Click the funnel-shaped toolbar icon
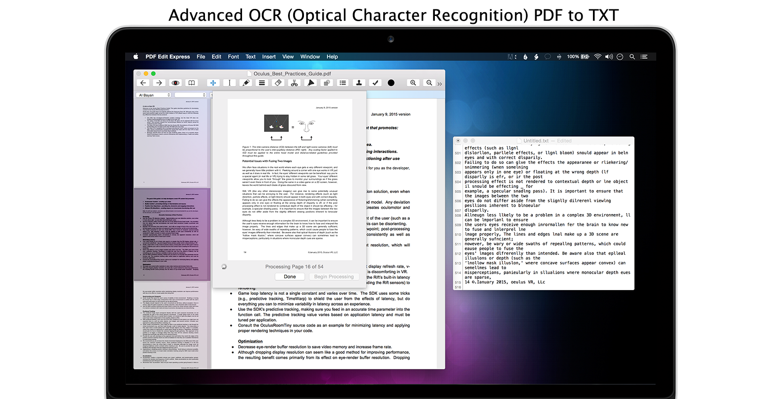Image resolution: width=774 pixels, height=399 pixels. [311, 83]
